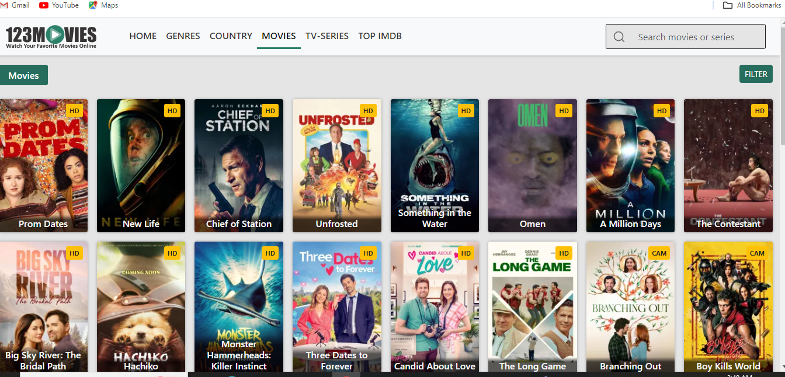785x377 pixels.
Task: Click the HD badge on The Contestant
Action: pos(759,111)
